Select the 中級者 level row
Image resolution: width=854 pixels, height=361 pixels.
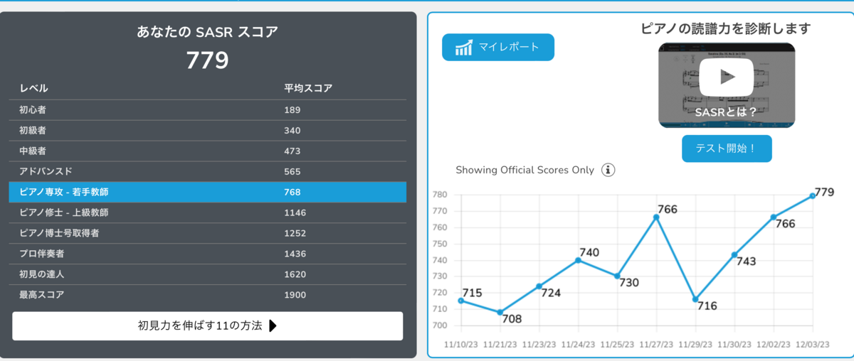point(207,151)
